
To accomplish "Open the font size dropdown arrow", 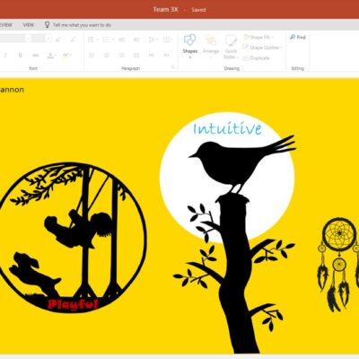I will click(x=48, y=39).
